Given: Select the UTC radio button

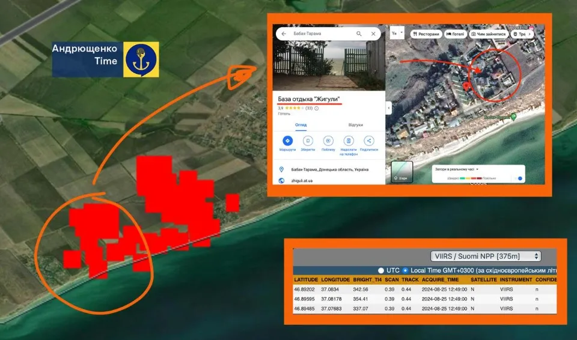Looking at the screenshot, I should (x=381, y=270).
